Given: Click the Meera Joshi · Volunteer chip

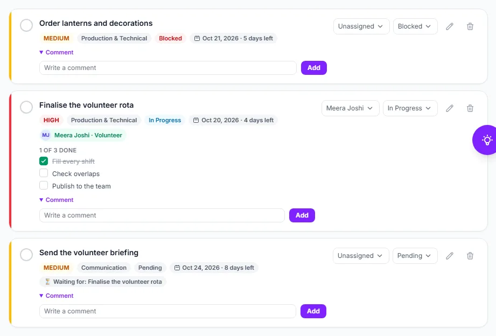Looking at the screenshot, I should tap(83, 135).
